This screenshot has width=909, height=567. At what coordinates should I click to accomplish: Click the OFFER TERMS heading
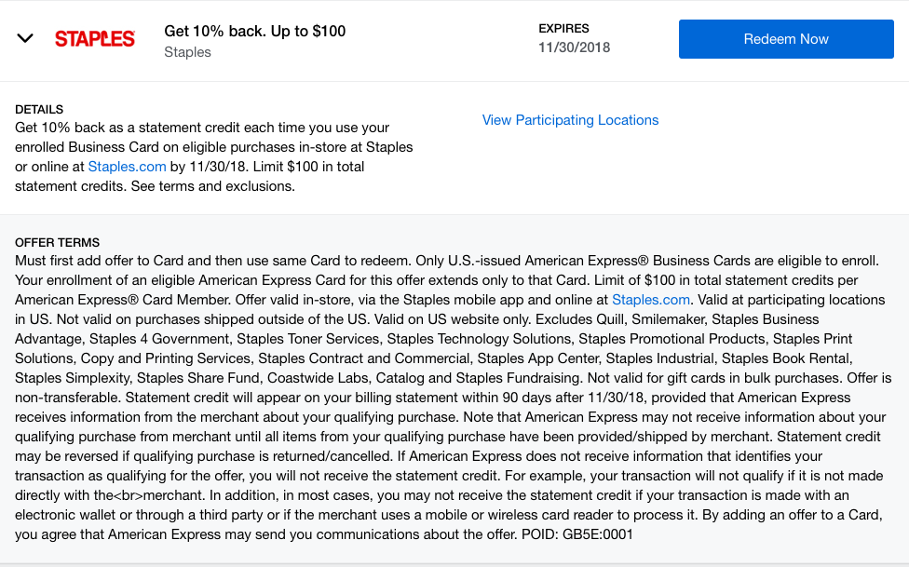click(57, 242)
